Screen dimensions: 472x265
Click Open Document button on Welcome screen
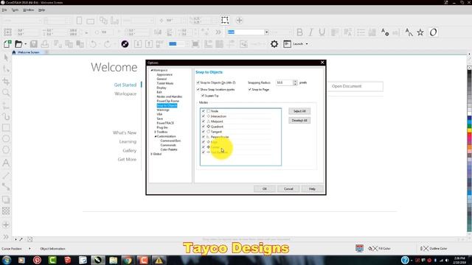(x=355, y=86)
